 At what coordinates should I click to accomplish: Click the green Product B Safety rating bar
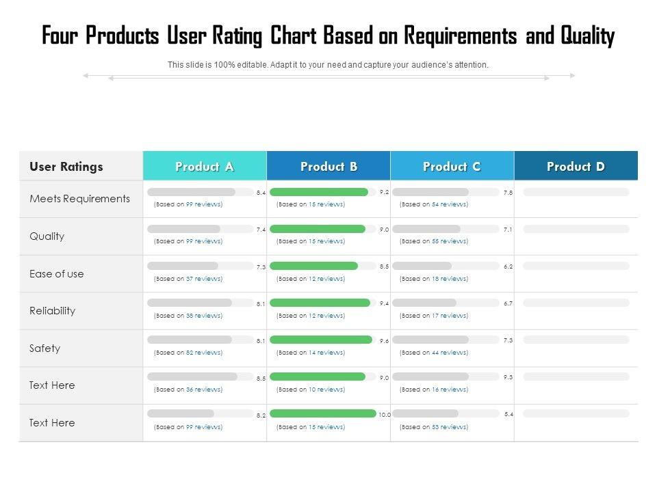321,340
